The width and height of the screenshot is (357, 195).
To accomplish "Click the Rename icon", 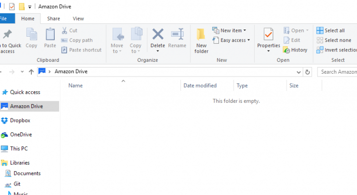I will click(177, 34).
